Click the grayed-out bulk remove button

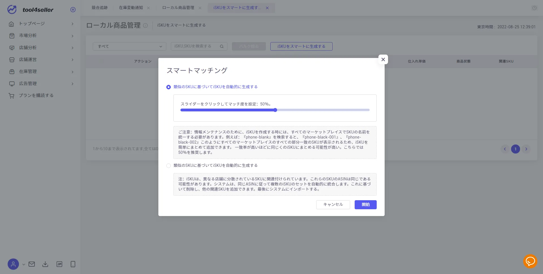249,46
